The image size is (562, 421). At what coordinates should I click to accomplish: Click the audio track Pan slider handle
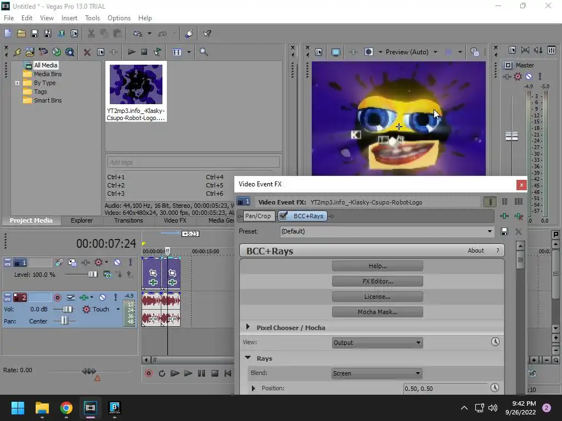[64, 320]
